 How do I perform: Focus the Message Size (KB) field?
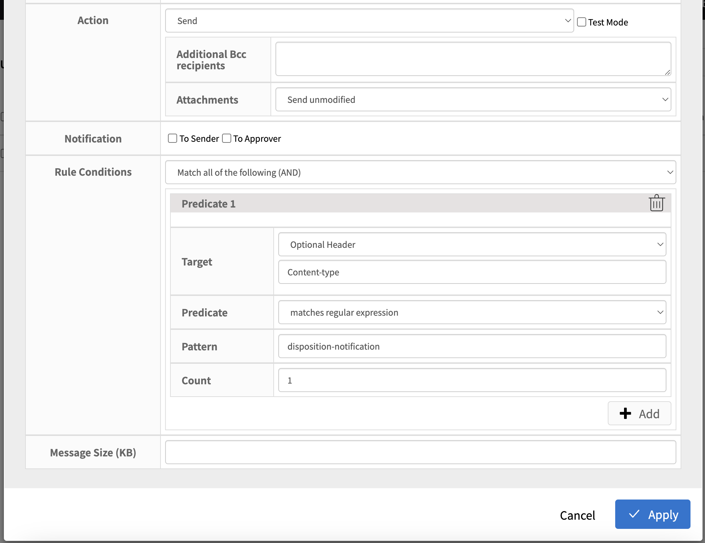[x=420, y=452]
